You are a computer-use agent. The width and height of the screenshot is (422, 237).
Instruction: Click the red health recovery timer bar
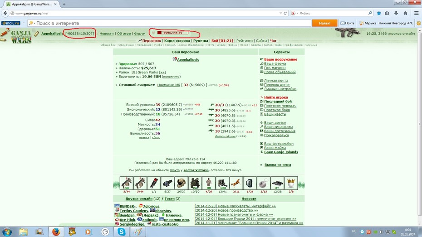172,33
